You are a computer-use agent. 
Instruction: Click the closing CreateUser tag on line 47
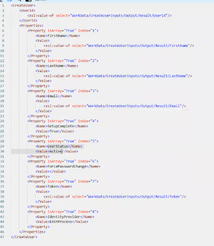(x=24, y=237)
